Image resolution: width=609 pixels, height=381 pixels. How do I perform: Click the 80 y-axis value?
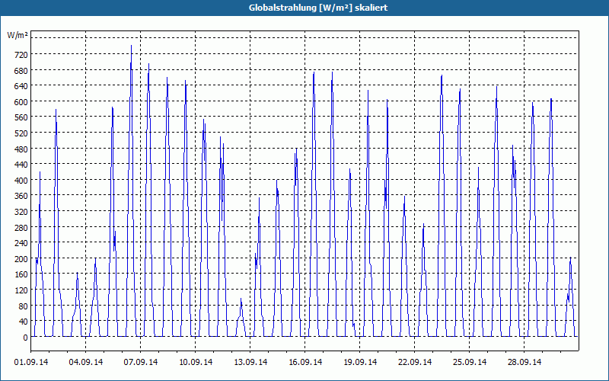(23, 306)
